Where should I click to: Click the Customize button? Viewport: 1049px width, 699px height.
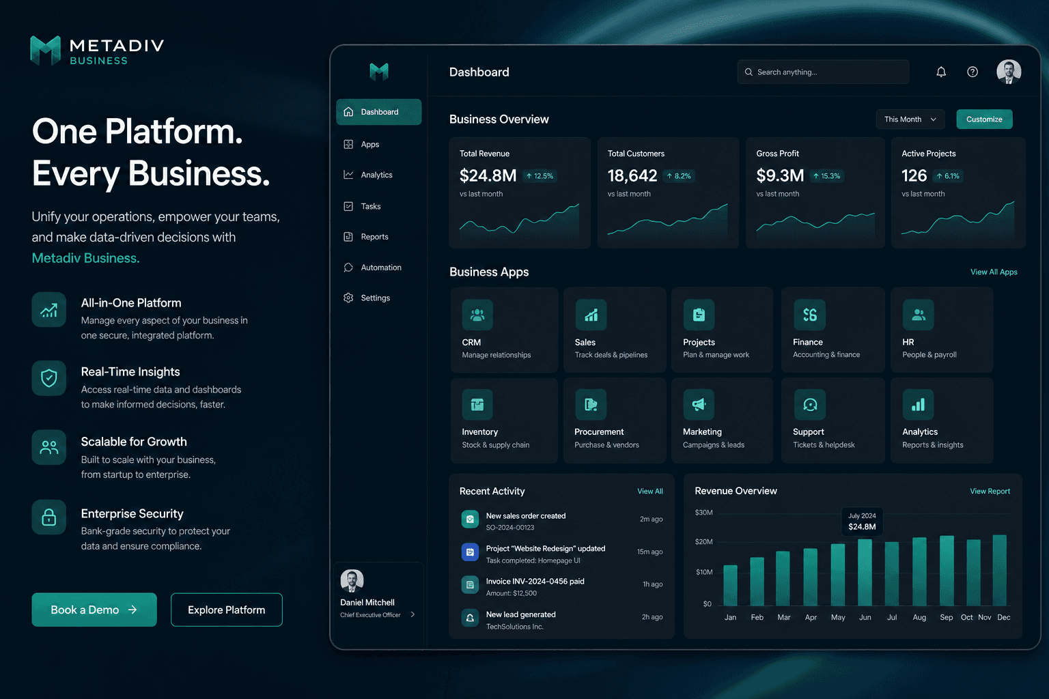tap(984, 119)
